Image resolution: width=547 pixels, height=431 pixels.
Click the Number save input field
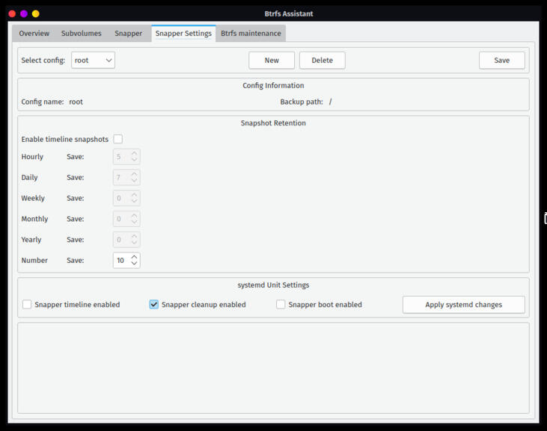121,261
